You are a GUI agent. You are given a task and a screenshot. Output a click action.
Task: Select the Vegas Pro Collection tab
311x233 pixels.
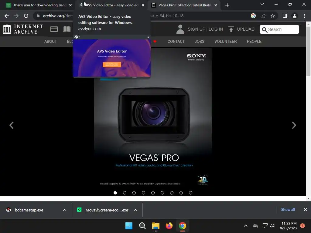pos(184,5)
